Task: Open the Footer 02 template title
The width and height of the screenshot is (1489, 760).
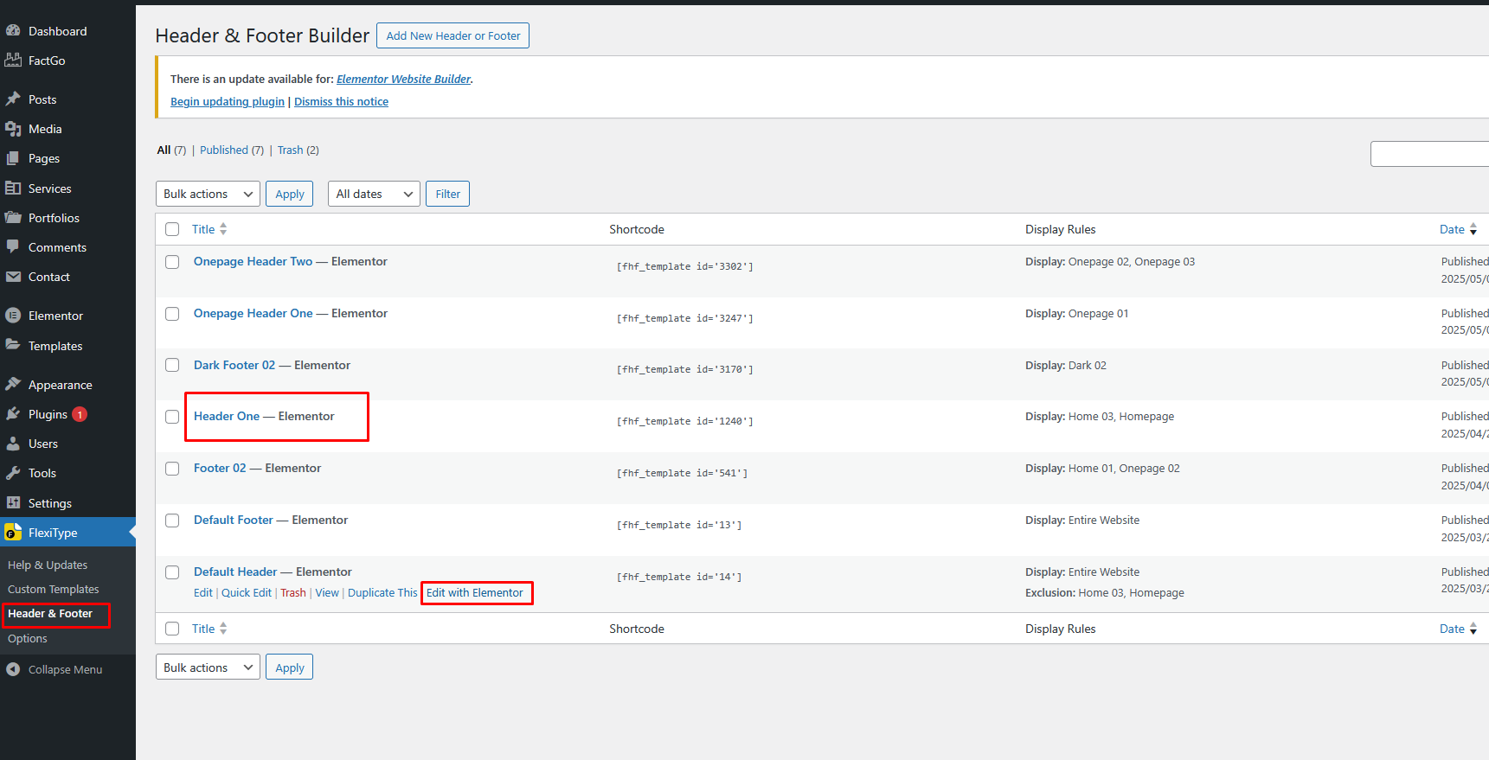Action: click(x=220, y=468)
